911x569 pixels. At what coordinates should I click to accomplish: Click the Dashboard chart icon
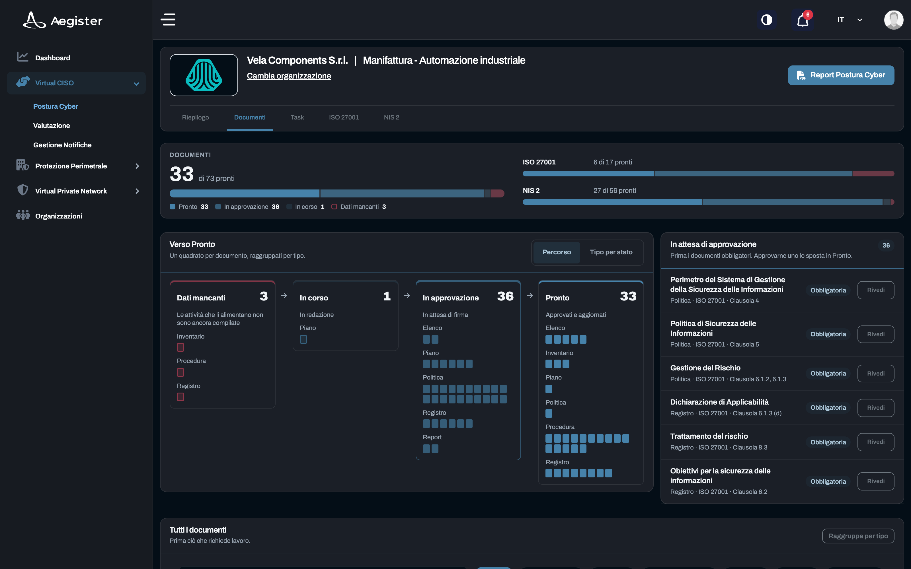click(x=22, y=57)
